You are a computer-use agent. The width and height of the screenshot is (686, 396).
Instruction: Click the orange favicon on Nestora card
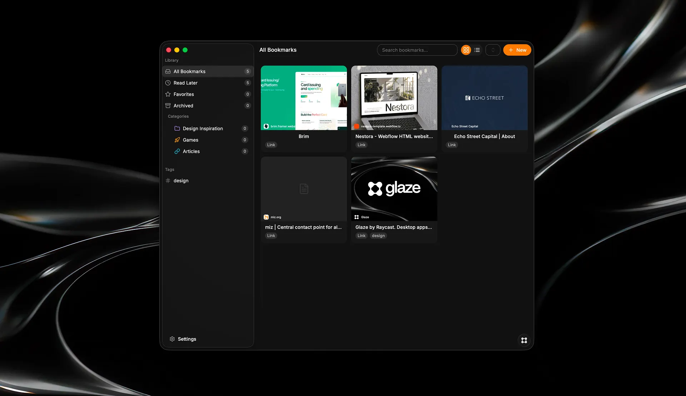click(x=357, y=126)
